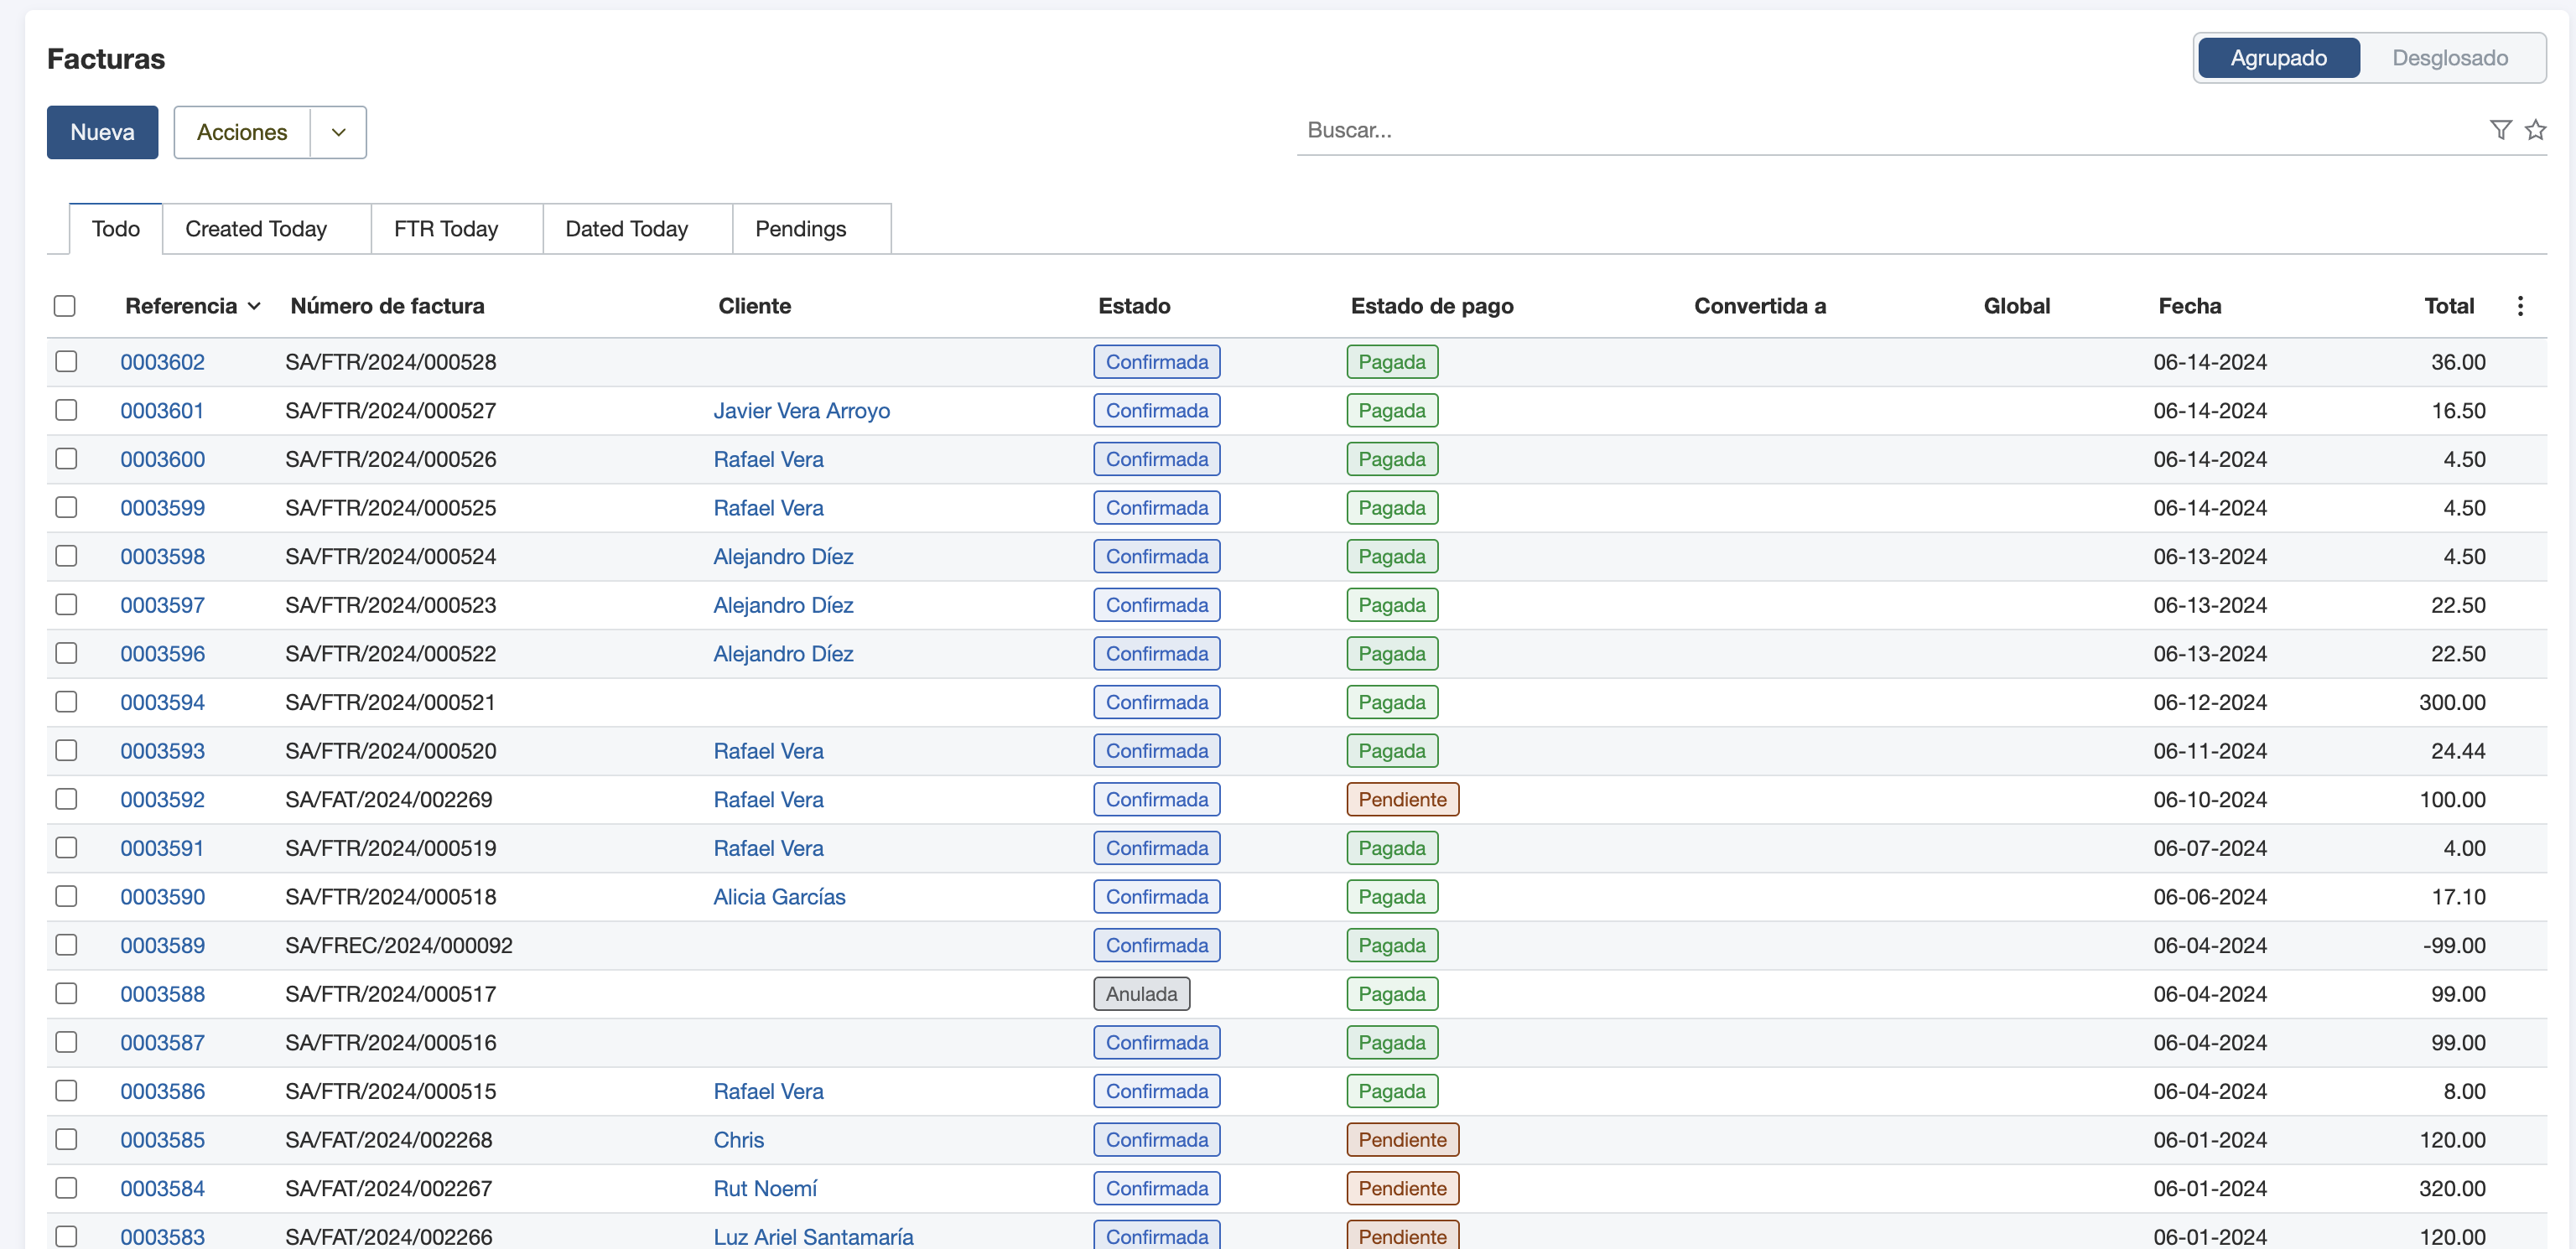Select the checkbox for invoice 0003585
Screen dimensions: 2576x1249
coord(66,1140)
